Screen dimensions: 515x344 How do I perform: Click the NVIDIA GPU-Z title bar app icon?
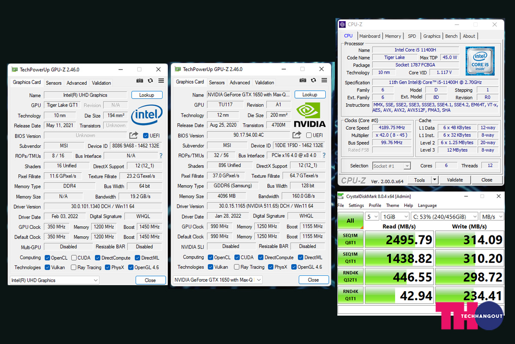coord(178,69)
